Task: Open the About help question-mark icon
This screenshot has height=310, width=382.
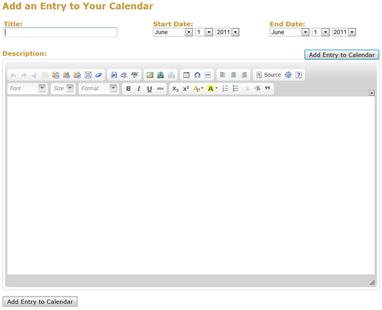Action: point(299,75)
